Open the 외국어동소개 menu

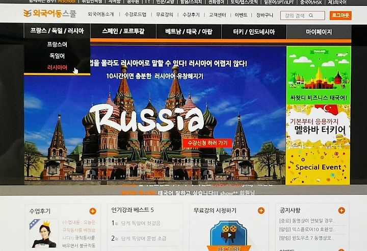pyautogui.click(x=100, y=14)
